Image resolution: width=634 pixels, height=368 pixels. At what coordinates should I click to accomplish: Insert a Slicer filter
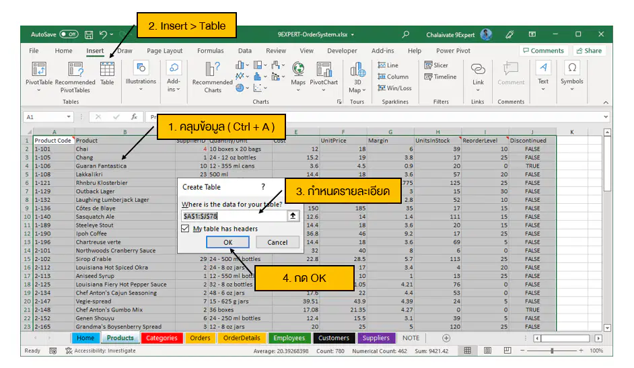tap(436, 65)
